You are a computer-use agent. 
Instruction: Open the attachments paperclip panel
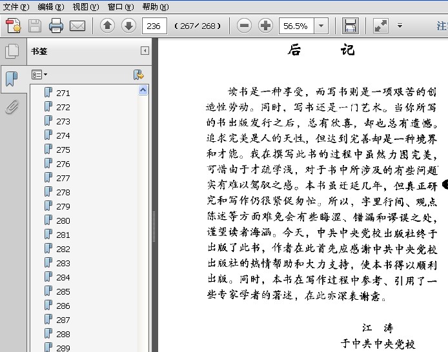(x=12, y=107)
